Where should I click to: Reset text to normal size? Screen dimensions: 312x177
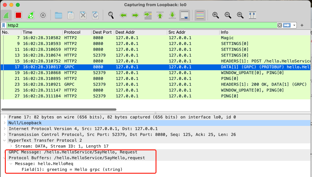tap(240, 15)
